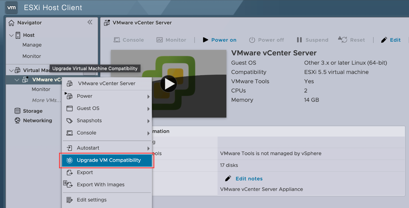Image resolution: width=409 pixels, height=208 pixels.
Task: Click the Power on toolbar button
Action: tap(220, 40)
